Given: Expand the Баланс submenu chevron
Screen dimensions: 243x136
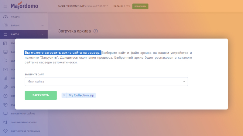Looking at the screenshot, I should 43,25.
